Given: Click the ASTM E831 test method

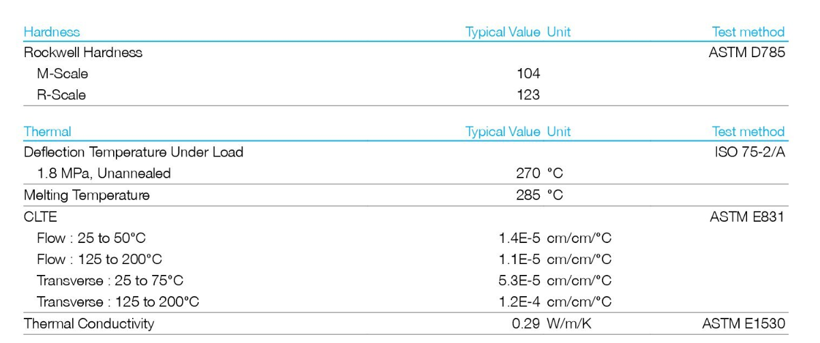Looking at the screenshot, I should (747, 216).
